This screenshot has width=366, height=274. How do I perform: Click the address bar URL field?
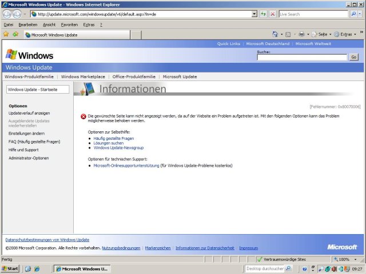click(x=141, y=14)
